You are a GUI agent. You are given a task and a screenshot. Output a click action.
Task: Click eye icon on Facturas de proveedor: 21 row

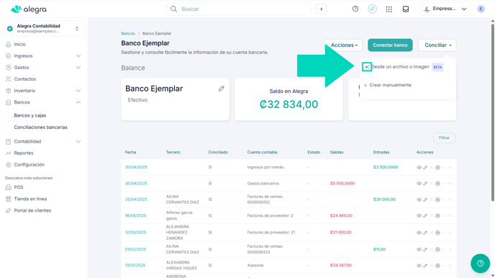point(419,233)
